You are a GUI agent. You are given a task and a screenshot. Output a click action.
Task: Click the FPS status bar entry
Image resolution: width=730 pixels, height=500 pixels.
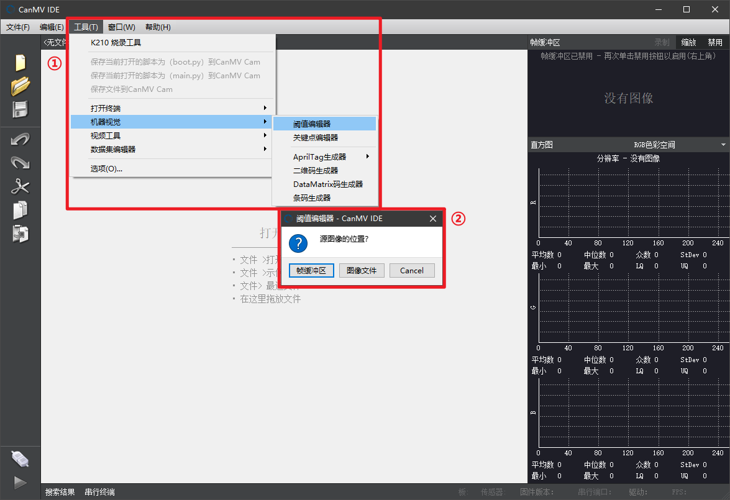[x=679, y=492]
